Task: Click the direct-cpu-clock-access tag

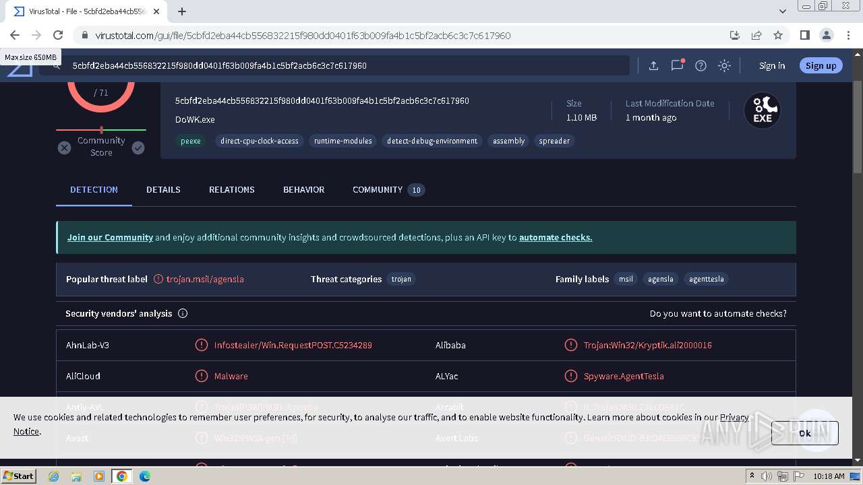Action: (x=260, y=141)
